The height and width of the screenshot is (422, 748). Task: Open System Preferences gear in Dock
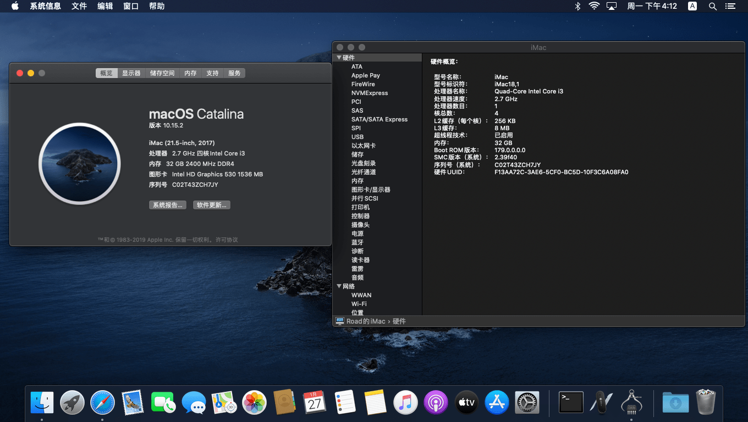527,403
